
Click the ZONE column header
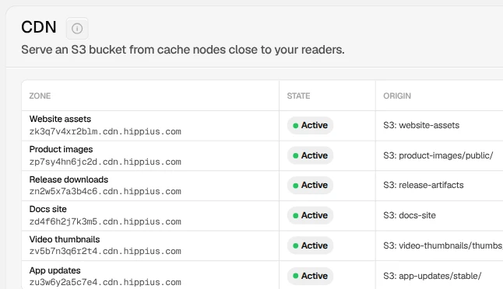40,96
